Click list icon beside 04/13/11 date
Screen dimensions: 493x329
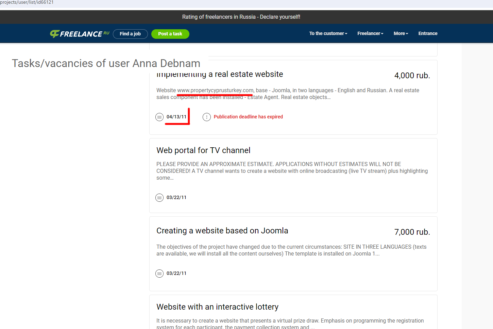pos(159,117)
